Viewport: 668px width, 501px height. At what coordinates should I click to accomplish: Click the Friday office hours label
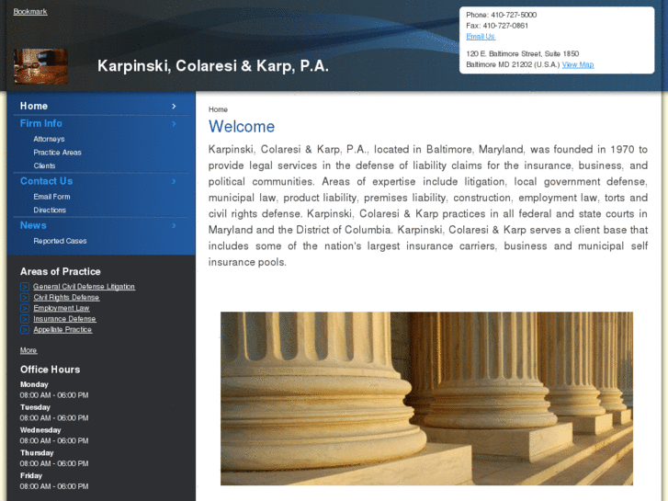tap(31, 475)
